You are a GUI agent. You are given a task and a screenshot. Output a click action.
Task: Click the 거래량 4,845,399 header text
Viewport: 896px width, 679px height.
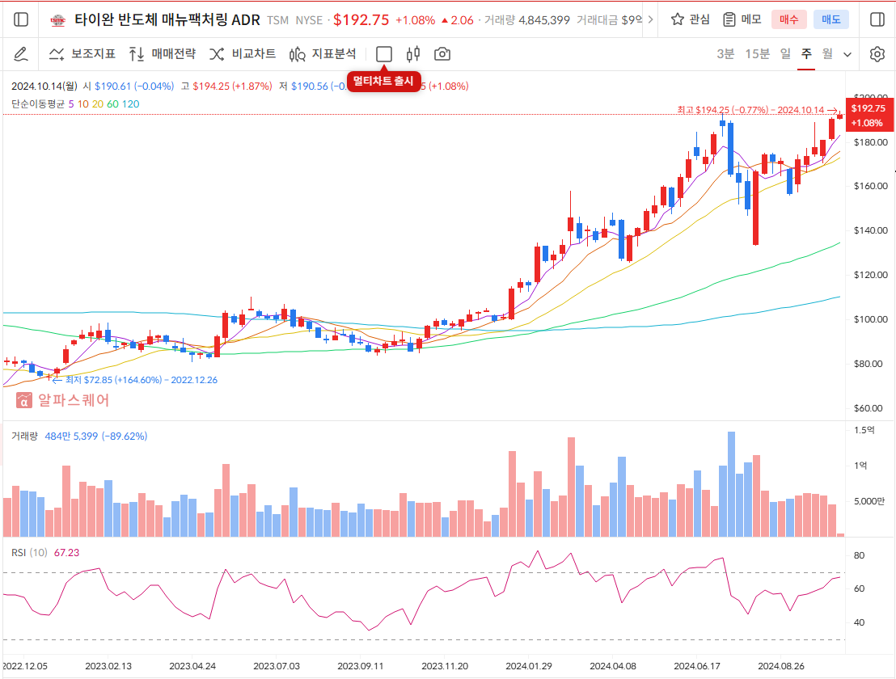(527, 20)
